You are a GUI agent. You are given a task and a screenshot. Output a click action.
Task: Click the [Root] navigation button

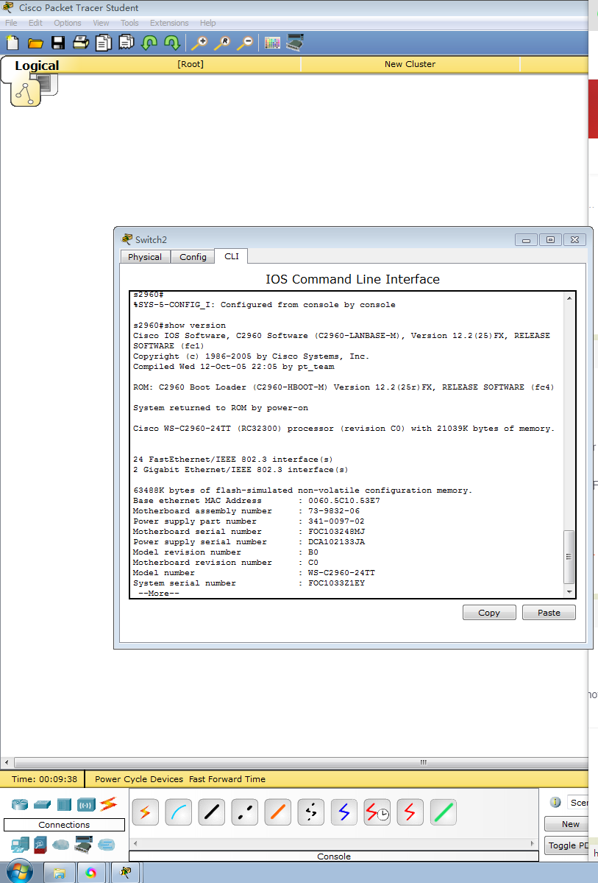191,64
